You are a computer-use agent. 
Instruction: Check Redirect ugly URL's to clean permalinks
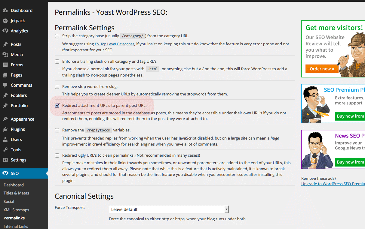point(57,155)
